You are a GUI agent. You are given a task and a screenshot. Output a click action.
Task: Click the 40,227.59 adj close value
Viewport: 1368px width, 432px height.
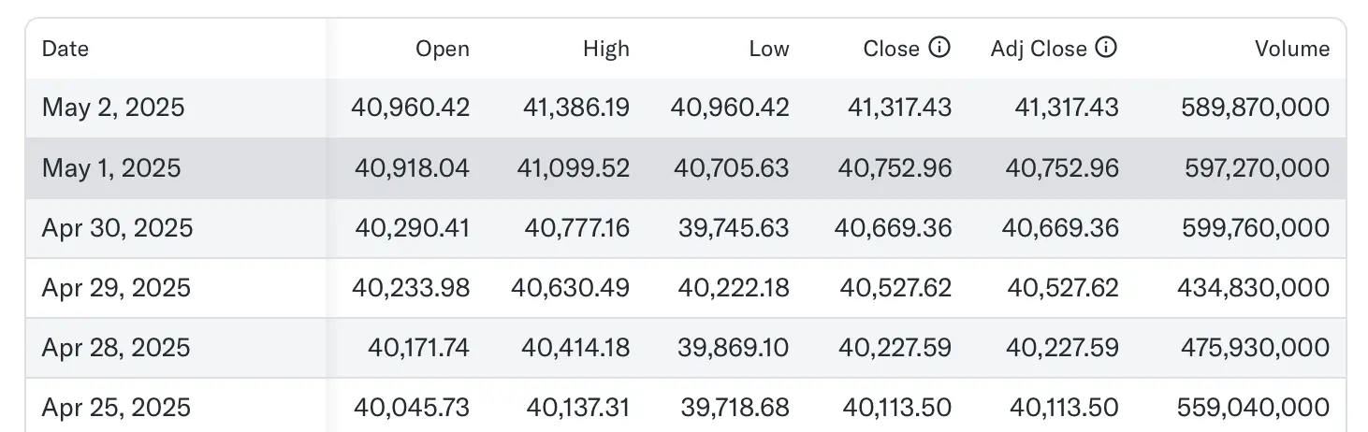(x=1062, y=348)
